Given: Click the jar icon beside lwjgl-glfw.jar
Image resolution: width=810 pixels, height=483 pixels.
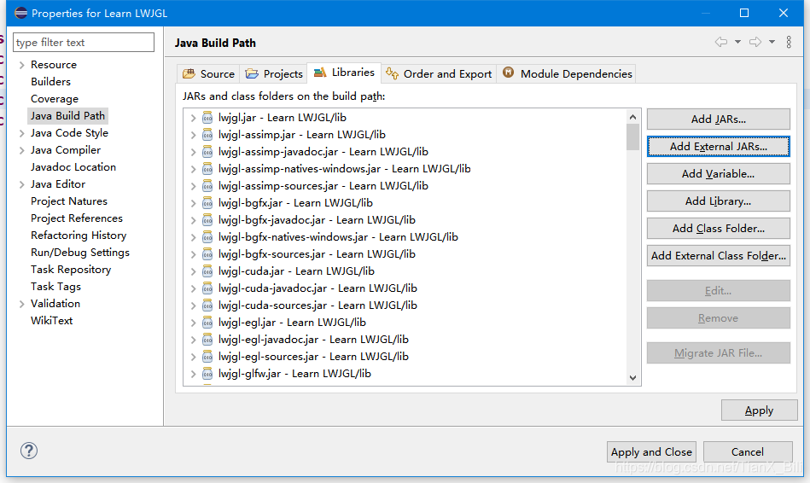Looking at the screenshot, I should 207,374.
